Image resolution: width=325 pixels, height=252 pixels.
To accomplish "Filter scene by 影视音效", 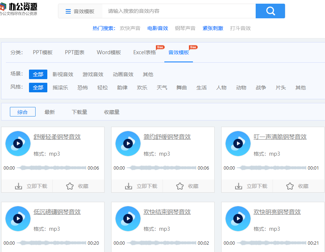I will coord(63,74).
